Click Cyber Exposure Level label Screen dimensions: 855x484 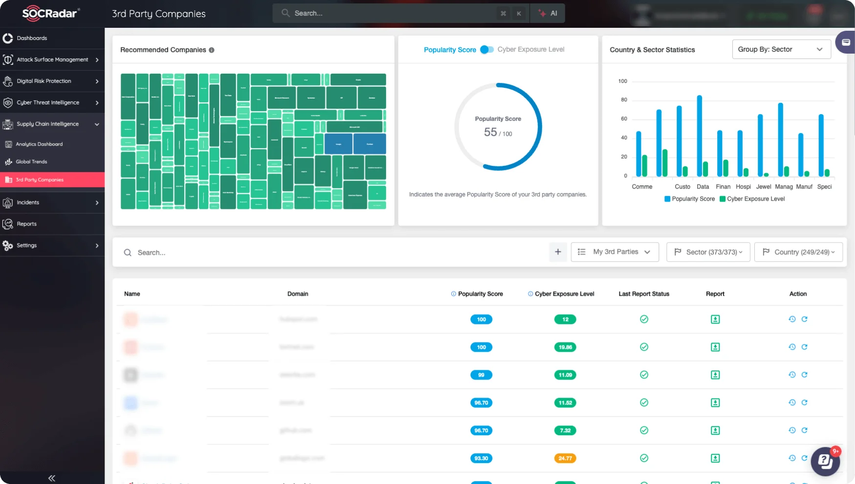tap(531, 50)
